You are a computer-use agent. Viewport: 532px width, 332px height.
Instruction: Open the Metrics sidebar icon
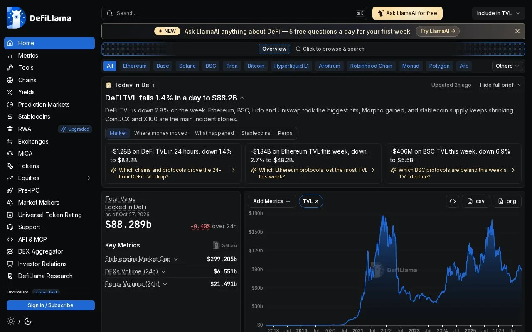pos(10,56)
